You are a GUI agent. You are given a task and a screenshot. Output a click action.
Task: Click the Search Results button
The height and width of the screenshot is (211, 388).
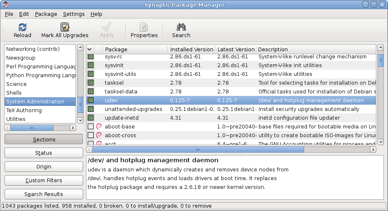coord(43,194)
